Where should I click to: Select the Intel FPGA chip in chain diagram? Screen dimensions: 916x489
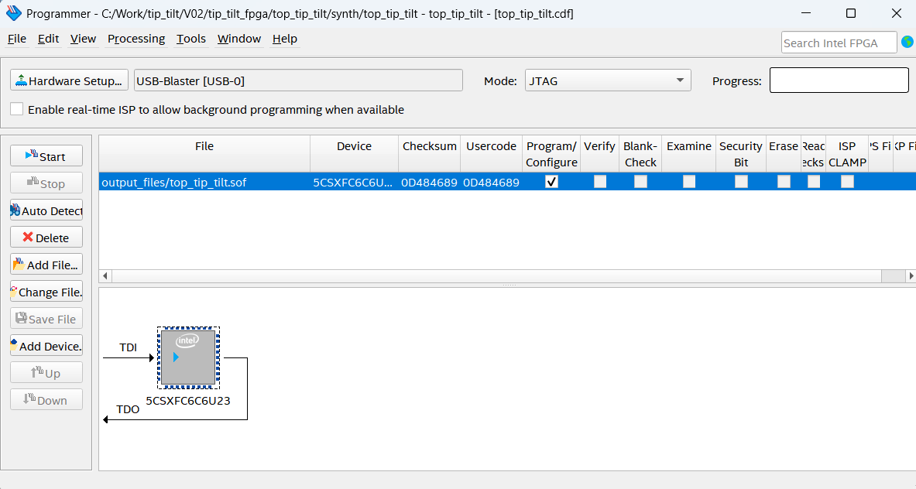(x=188, y=357)
